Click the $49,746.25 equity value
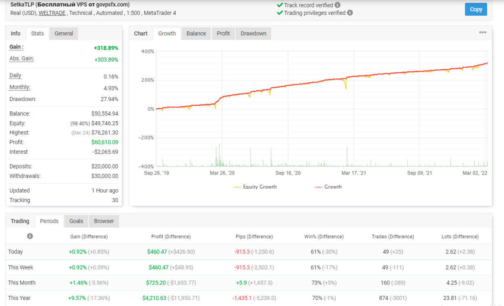Viewport: 504px width, 306px height. pyautogui.click(x=105, y=123)
